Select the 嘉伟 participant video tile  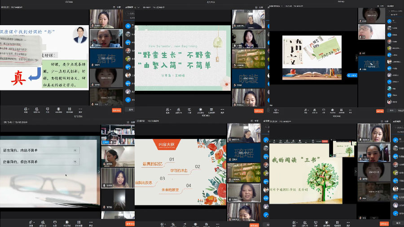tap(106, 58)
